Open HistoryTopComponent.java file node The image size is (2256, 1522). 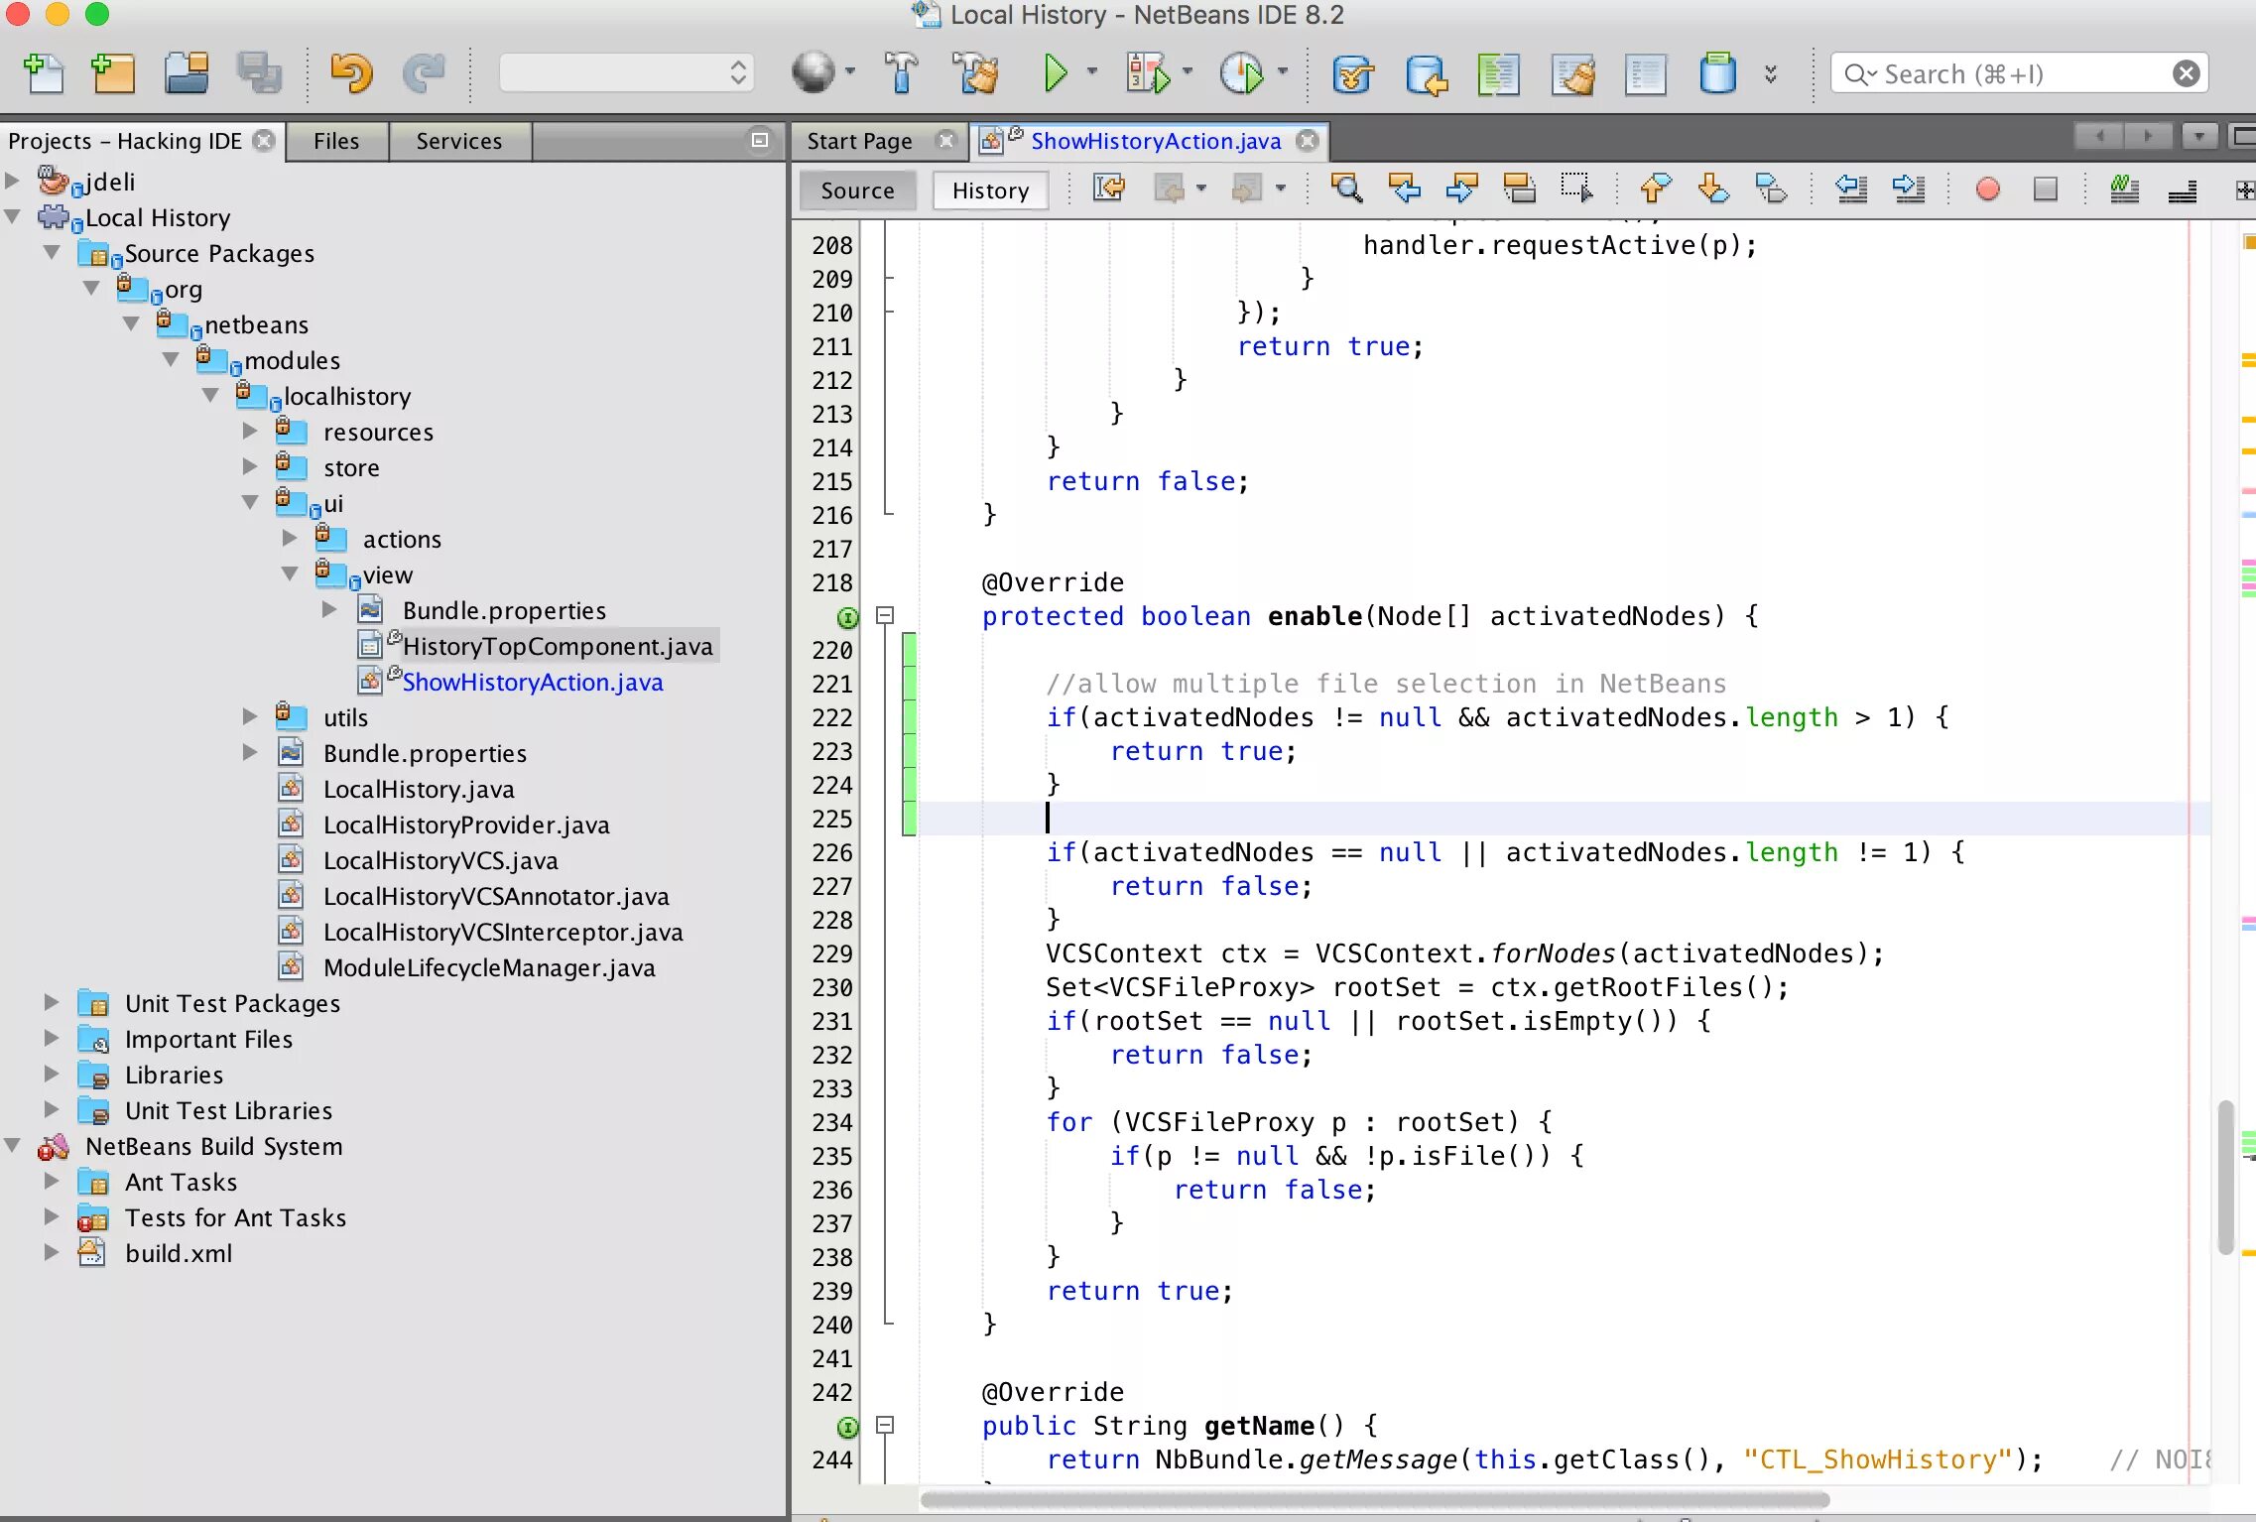[557, 646]
